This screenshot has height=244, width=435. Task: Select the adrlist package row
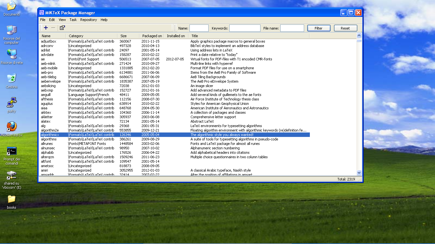175,50
